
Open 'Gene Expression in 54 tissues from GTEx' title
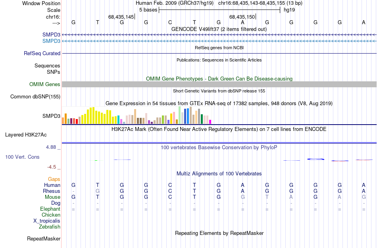click(219, 103)
